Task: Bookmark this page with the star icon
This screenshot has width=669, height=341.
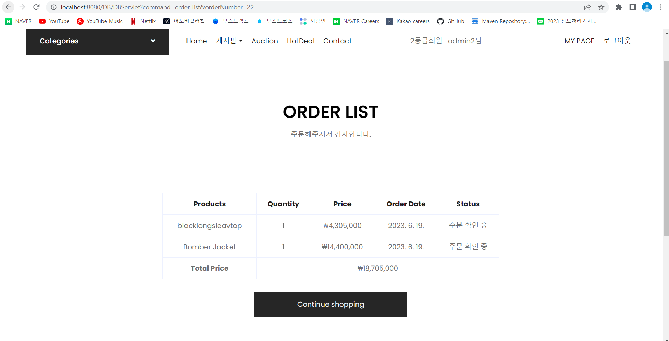Action: 601,7
